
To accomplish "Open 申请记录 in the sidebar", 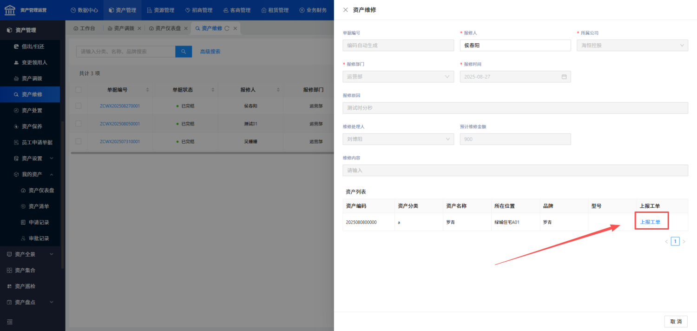I will point(30,222).
